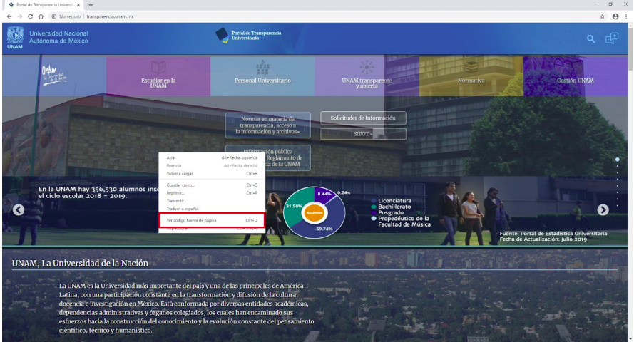Image resolution: width=634 pixels, height=342 pixels.
Task: Click heading UNAM, La Universidad de la Nación
Action: point(80,263)
